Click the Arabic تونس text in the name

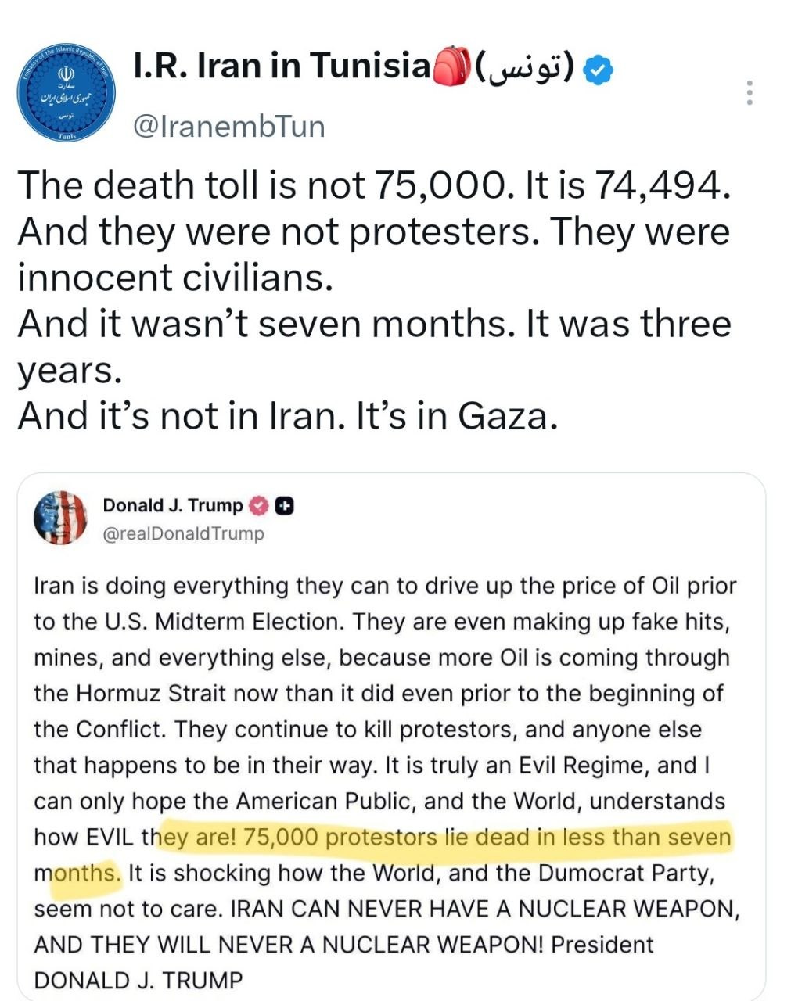click(x=527, y=69)
